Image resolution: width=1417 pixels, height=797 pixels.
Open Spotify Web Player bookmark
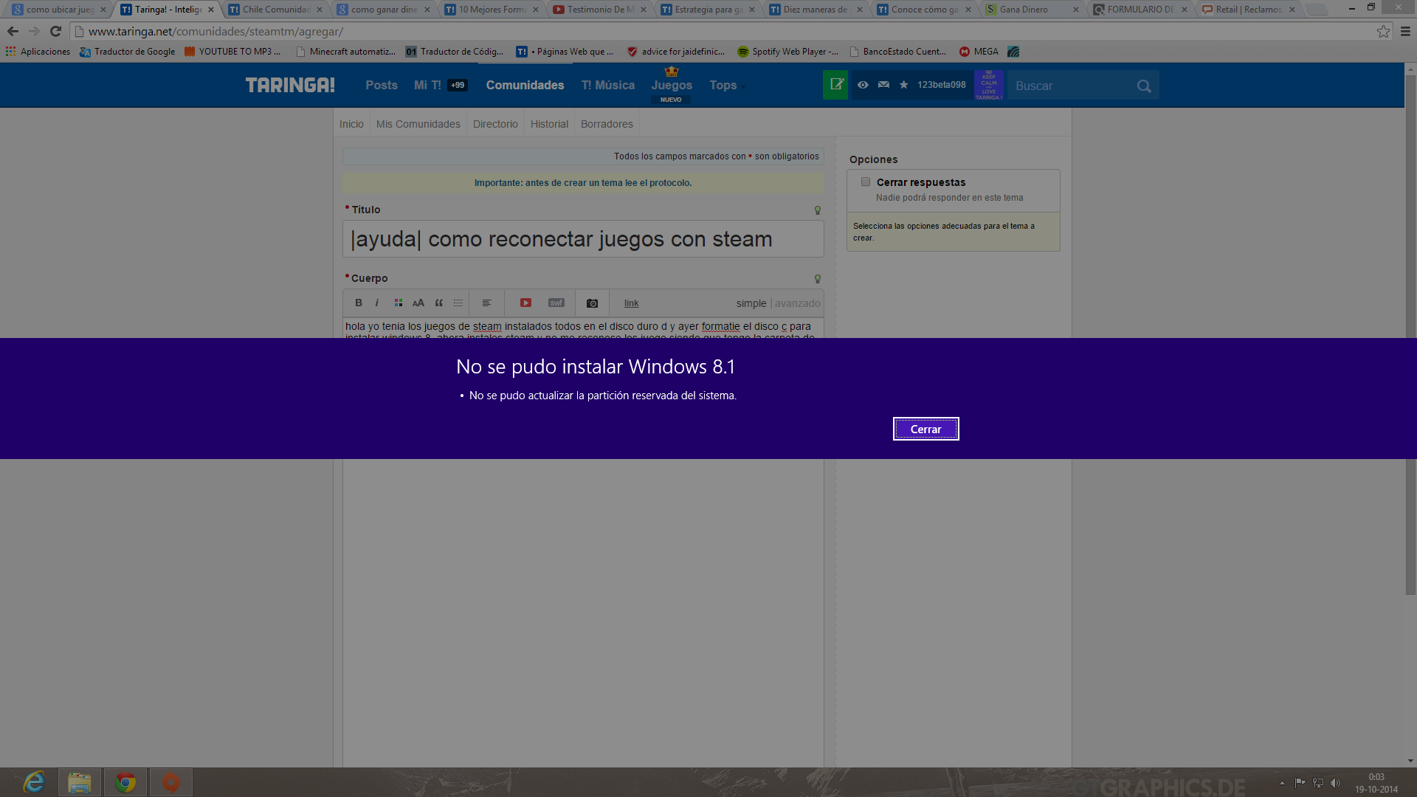tap(788, 52)
